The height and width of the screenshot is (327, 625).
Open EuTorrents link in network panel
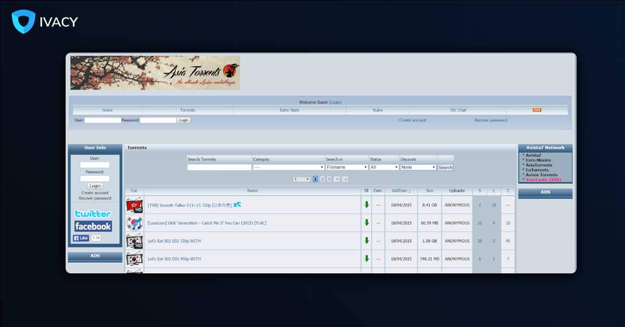(537, 170)
